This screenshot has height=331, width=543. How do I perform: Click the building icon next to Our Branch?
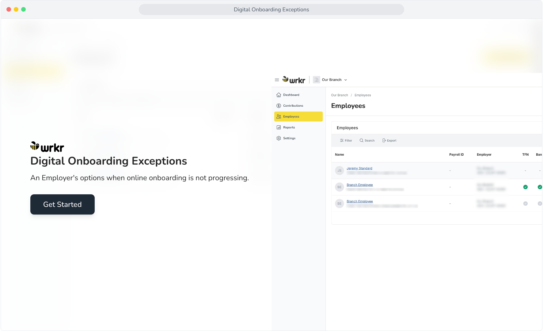tap(317, 80)
